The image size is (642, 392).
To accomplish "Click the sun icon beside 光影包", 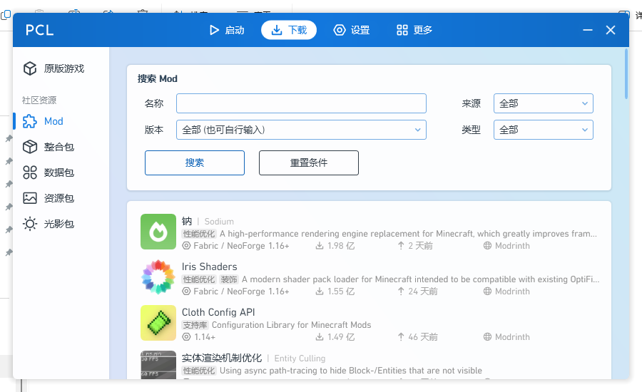I will [30, 225].
